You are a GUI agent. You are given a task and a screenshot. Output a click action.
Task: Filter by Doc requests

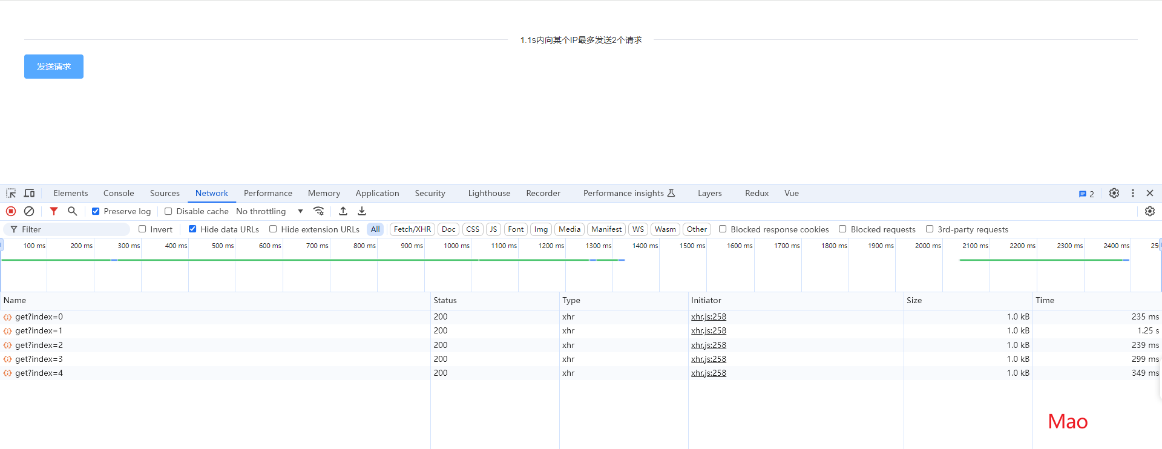click(x=448, y=229)
